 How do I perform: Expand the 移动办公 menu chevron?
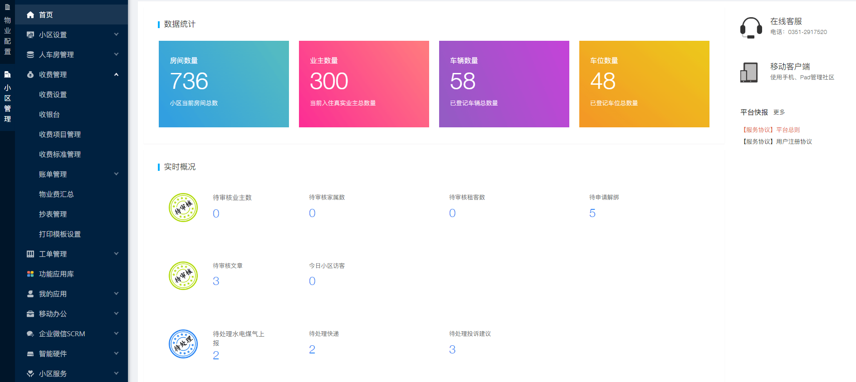pos(116,314)
